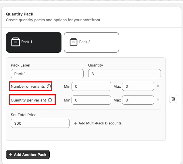Focus the Quantity input field
The width and height of the screenshot is (183, 164).
click(x=124, y=74)
